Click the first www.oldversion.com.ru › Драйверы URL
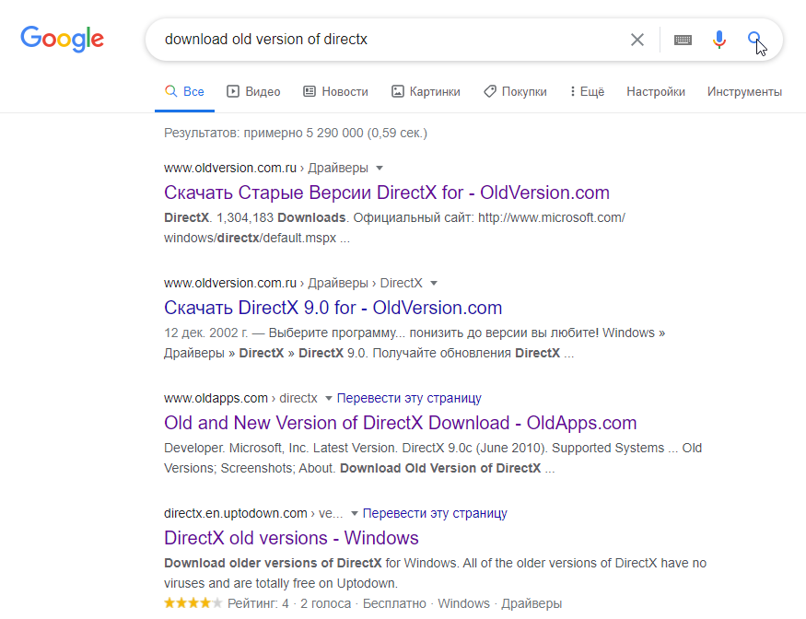 pyautogui.click(x=266, y=169)
